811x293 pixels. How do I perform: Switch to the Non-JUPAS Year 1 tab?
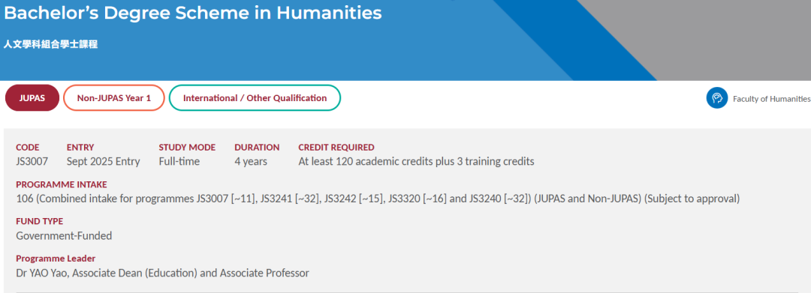(114, 98)
